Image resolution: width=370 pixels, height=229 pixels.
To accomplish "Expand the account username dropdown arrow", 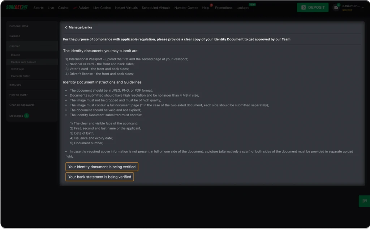I will coord(362,7).
